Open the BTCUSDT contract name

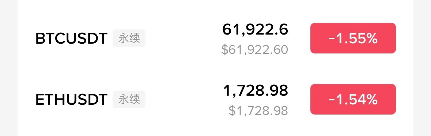[x=71, y=39]
